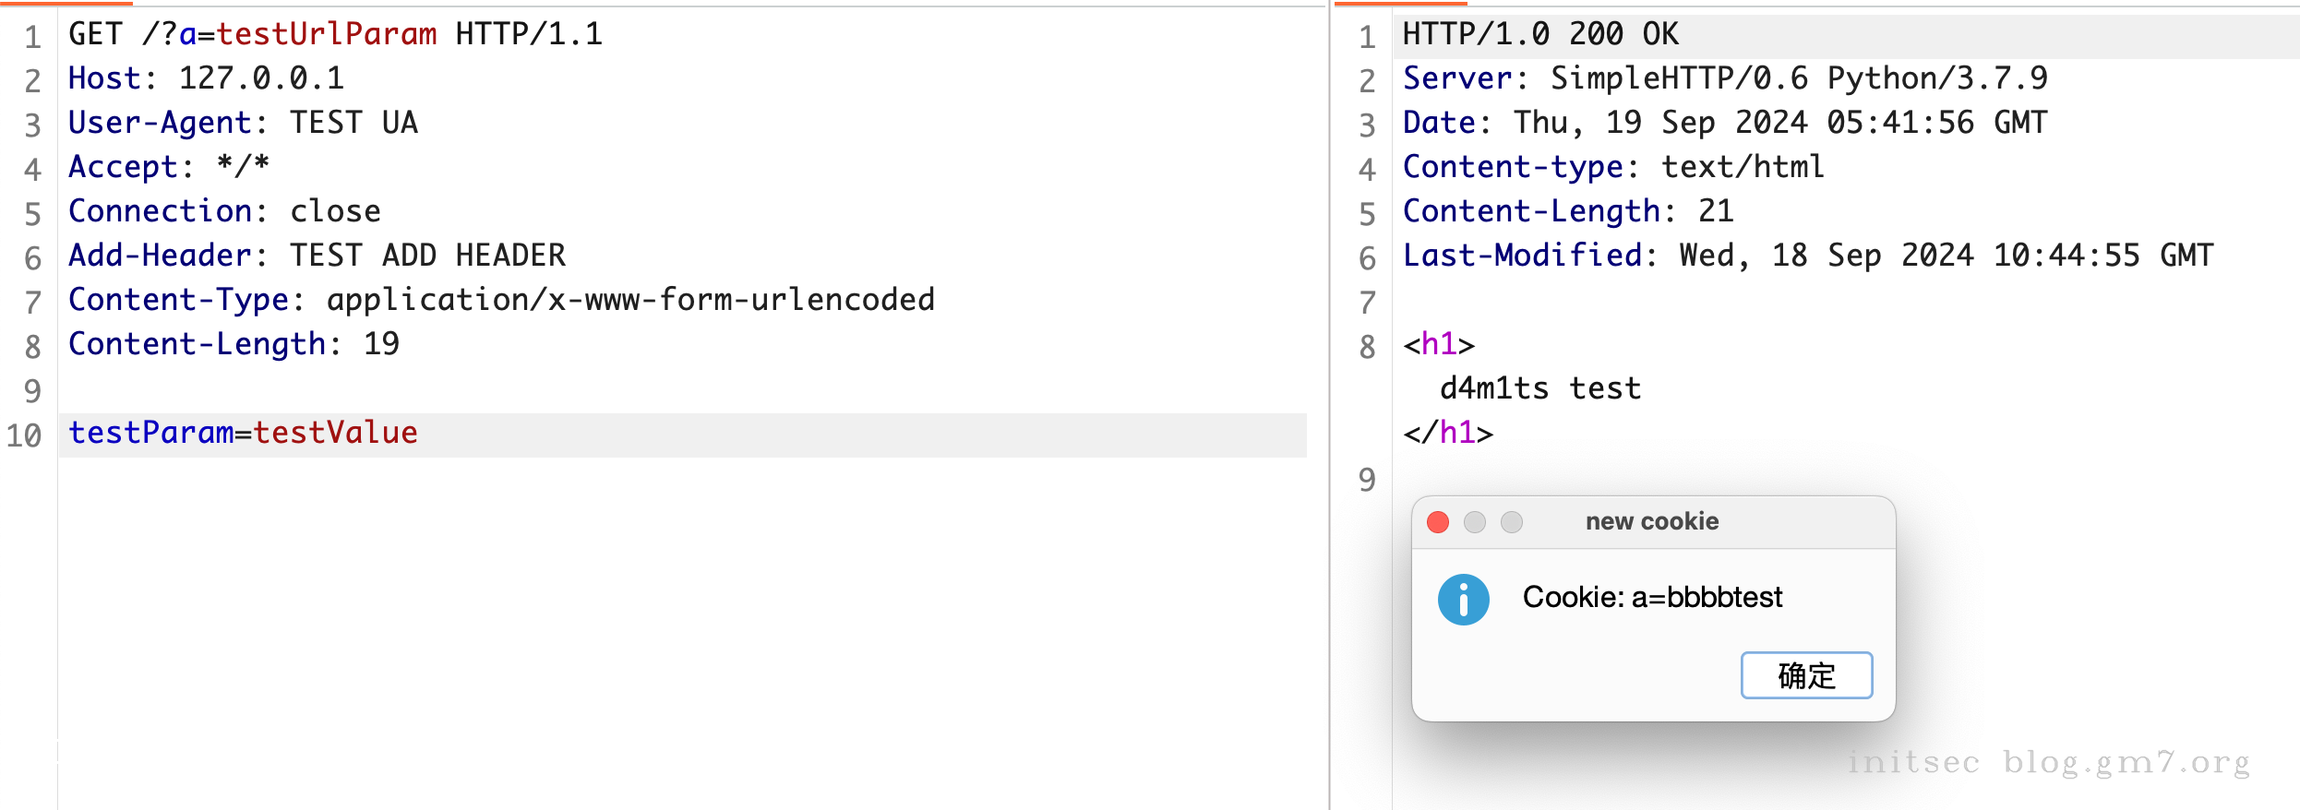Place cursor on the GET request line

click(x=334, y=34)
